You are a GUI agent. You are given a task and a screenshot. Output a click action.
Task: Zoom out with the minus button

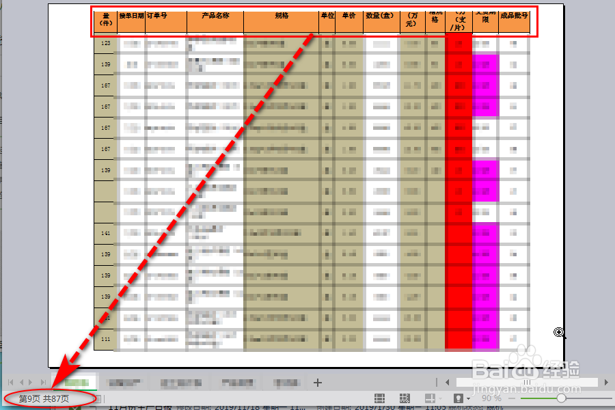tap(511, 398)
